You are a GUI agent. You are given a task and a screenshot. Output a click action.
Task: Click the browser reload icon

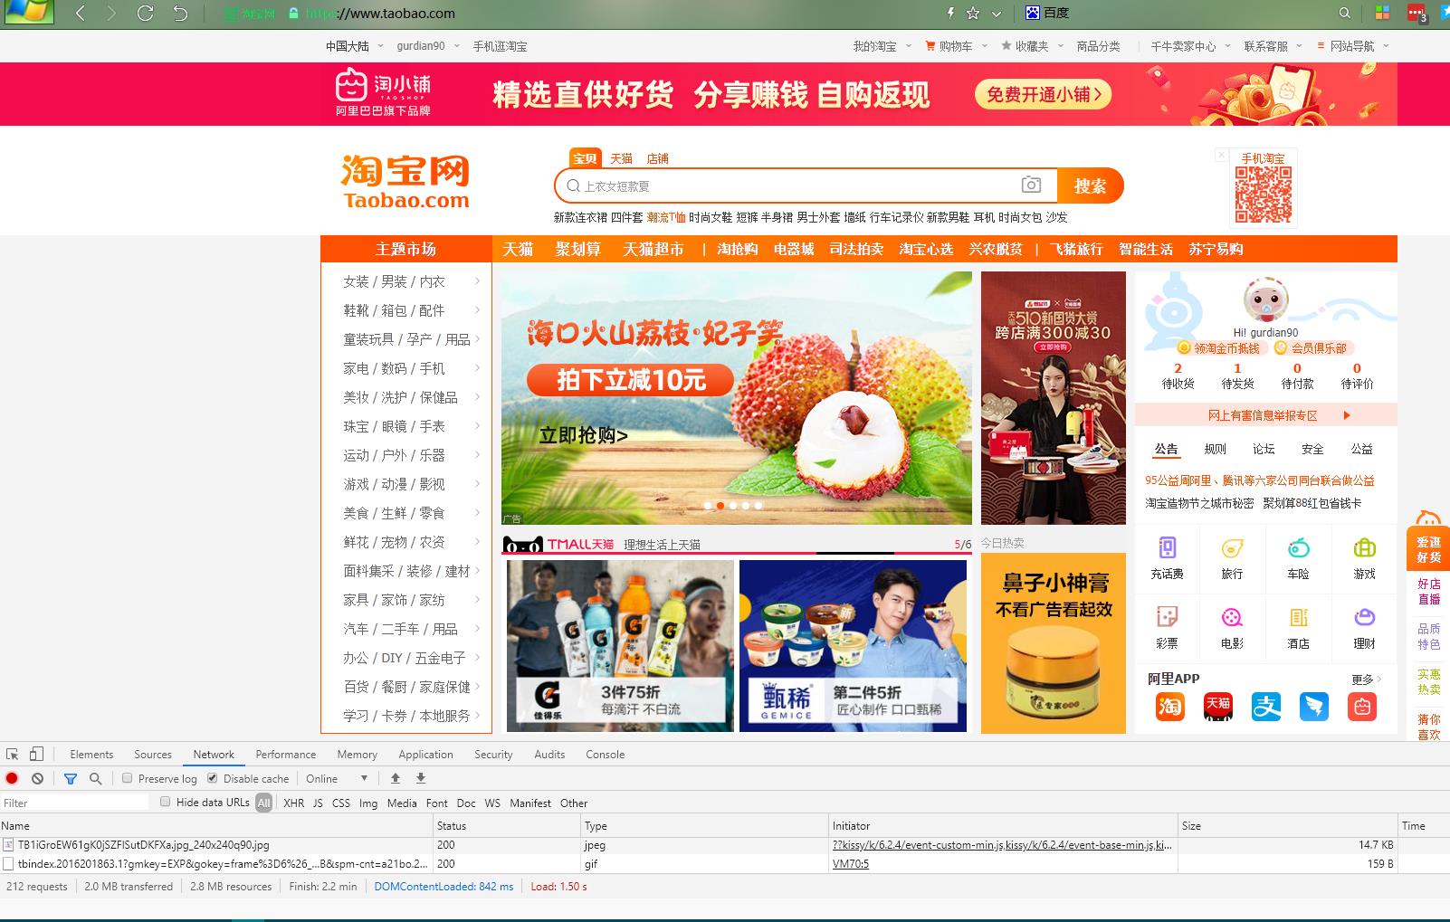tap(145, 14)
